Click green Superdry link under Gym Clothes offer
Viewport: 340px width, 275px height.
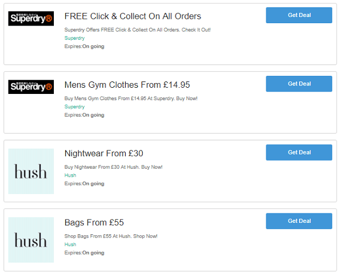click(x=74, y=106)
